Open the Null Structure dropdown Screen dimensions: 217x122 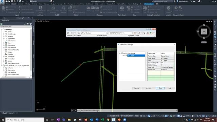tap(94, 33)
